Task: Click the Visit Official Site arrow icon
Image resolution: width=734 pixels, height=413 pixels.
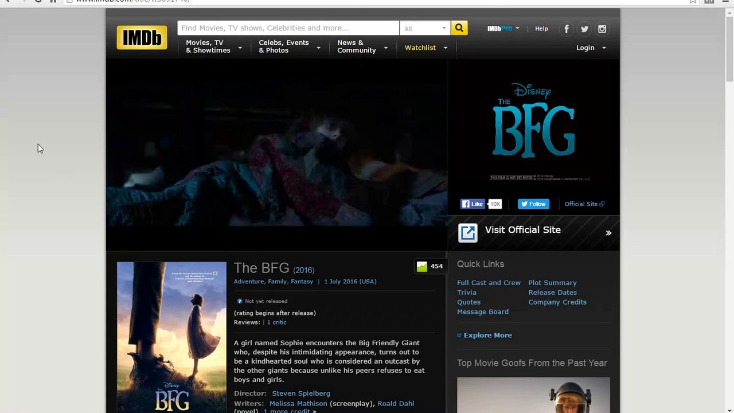Action: 468,232
